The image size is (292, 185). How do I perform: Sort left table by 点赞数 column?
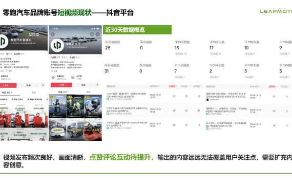pyautogui.click(x=173, y=86)
